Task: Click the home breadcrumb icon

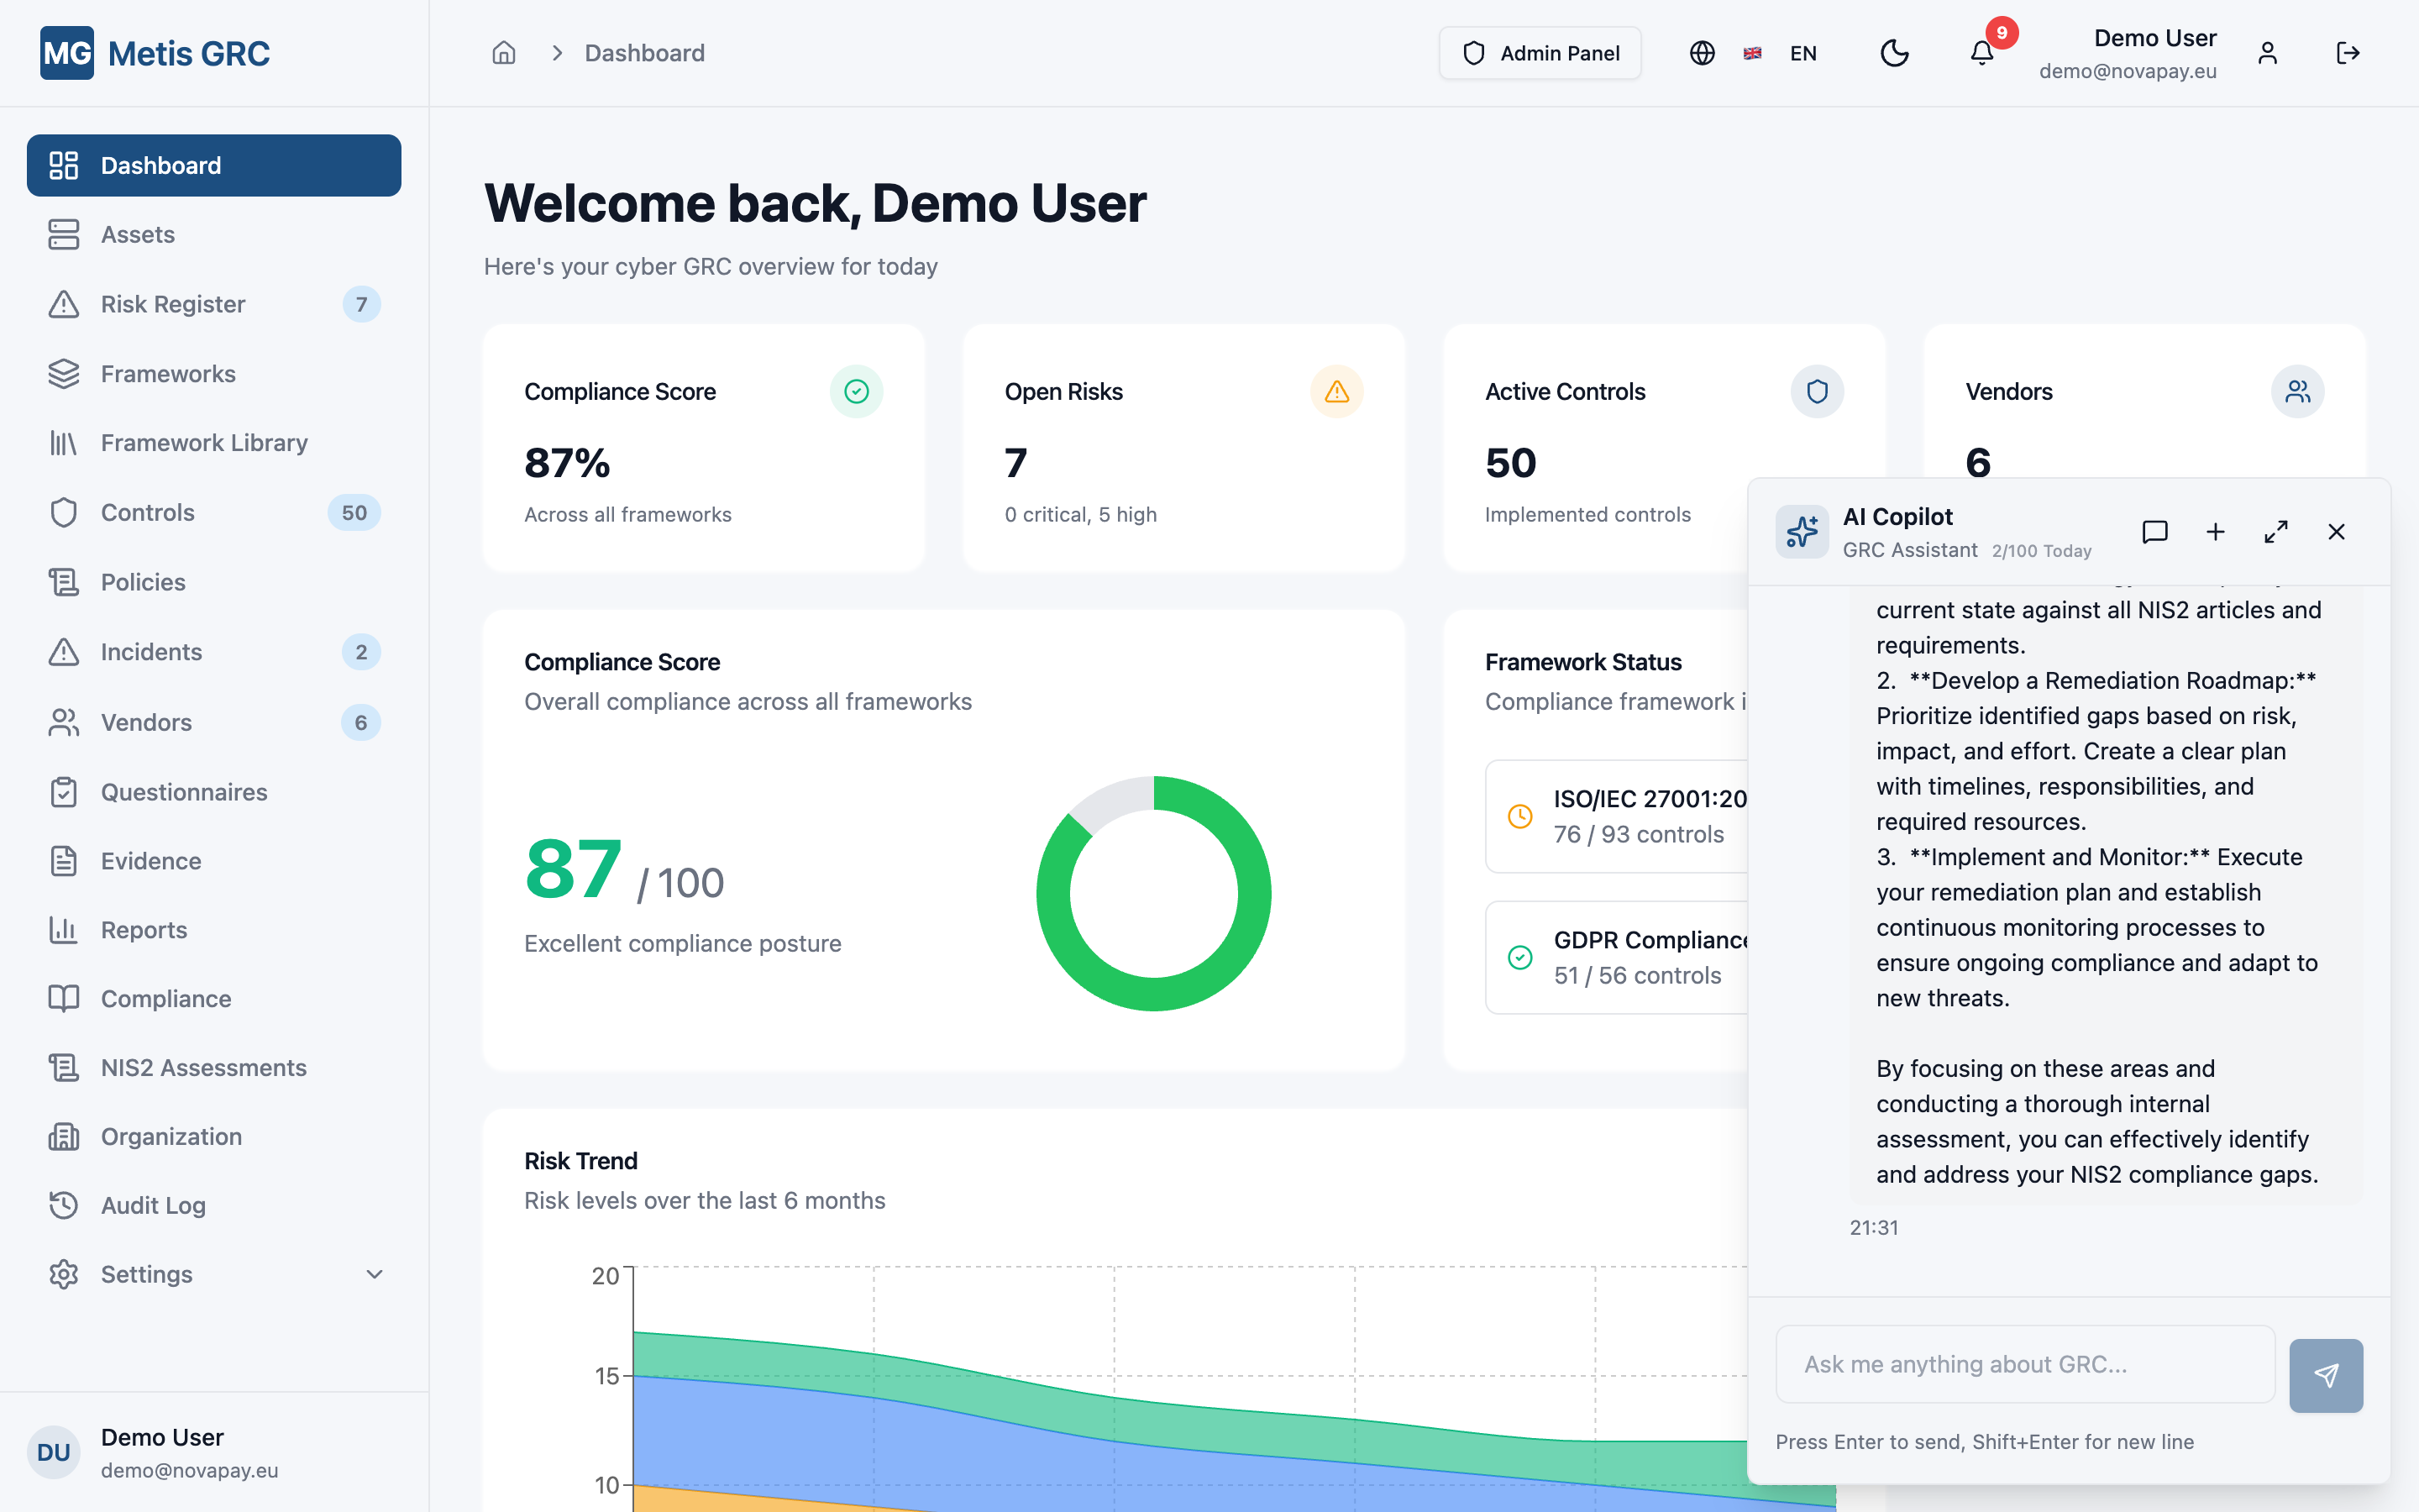Action: pyautogui.click(x=504, y=53)
